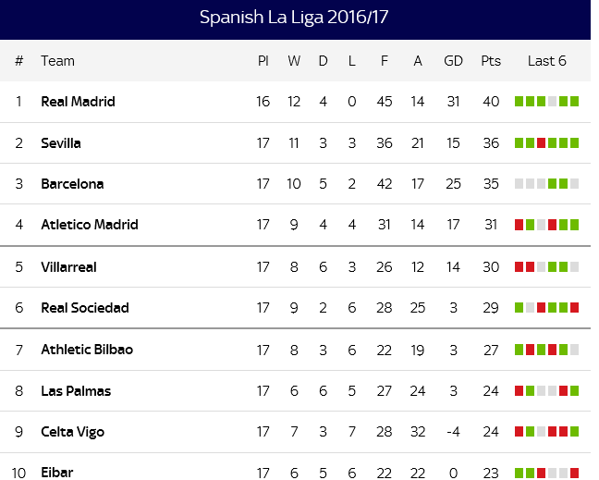Open the Sevilla team link
599x480 pixels.
coord(61,143)
